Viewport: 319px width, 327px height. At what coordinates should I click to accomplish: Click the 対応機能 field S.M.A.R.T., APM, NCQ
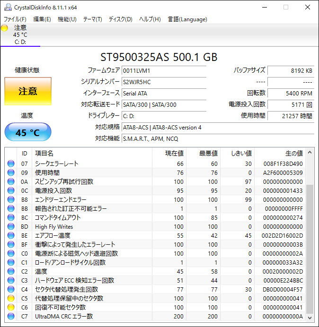pyautogui.click(x=218, y=138)
